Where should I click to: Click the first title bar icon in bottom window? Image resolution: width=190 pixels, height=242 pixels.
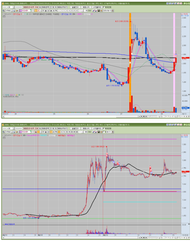click(x=167, y=125)
